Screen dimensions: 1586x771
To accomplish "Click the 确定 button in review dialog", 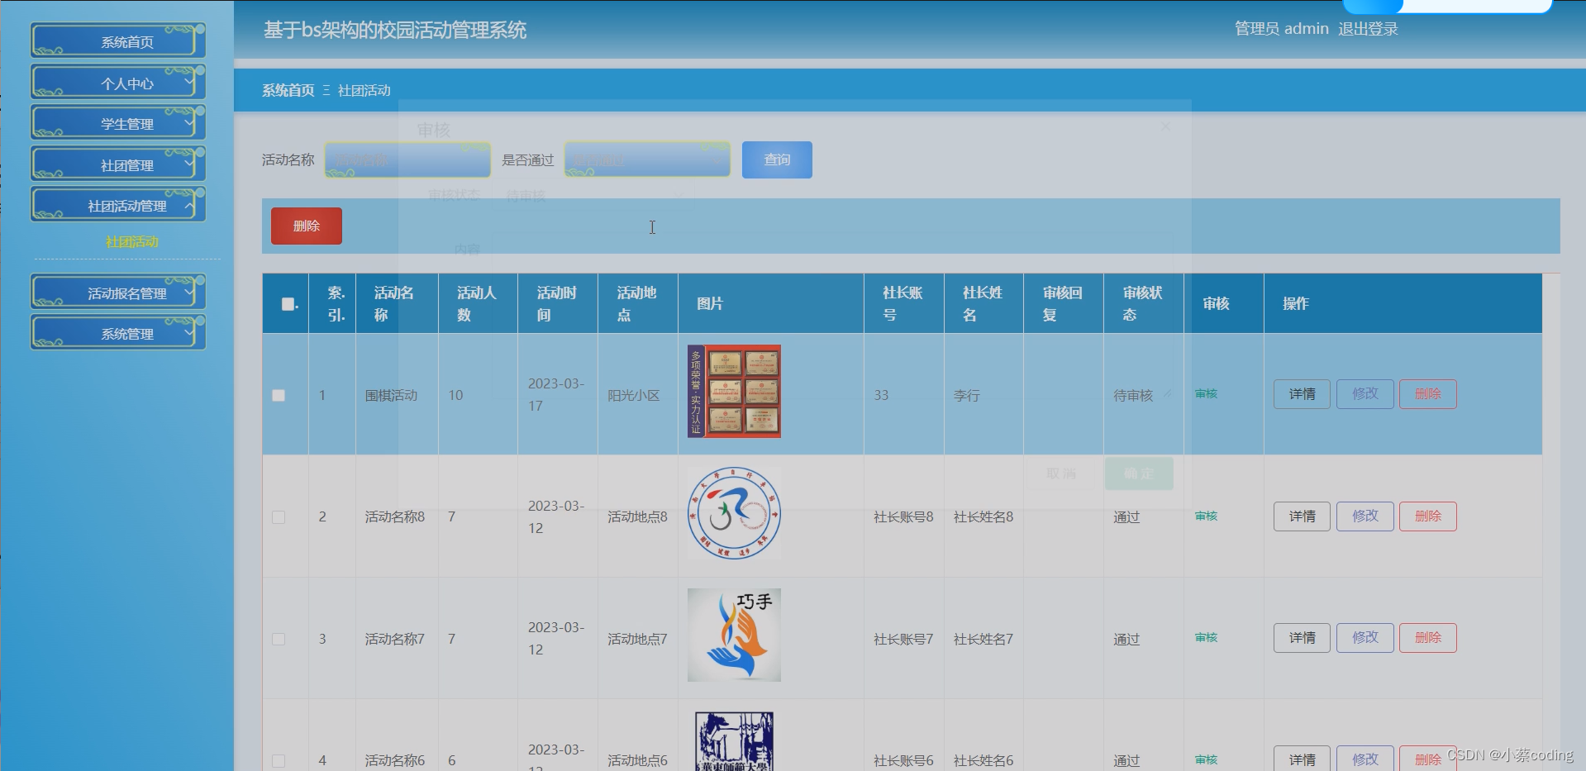I will [x=1139, y=474].
